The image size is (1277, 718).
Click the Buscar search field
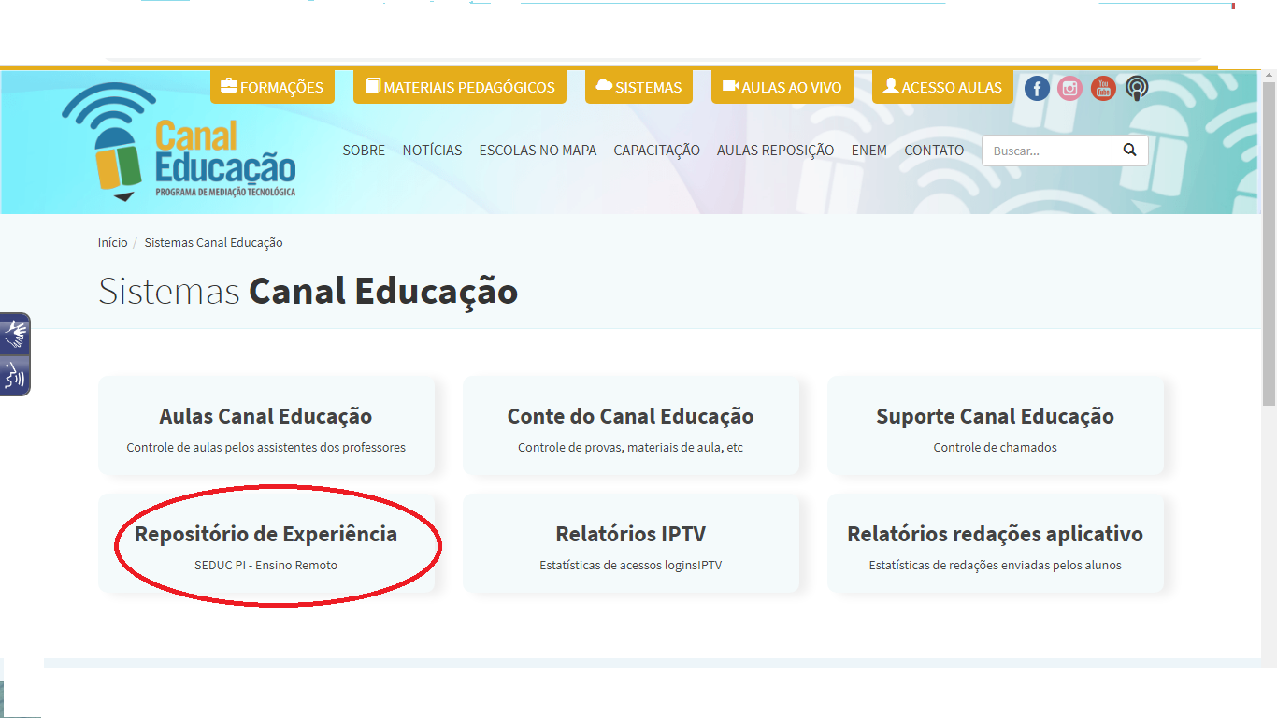[x=1046, y=151]
